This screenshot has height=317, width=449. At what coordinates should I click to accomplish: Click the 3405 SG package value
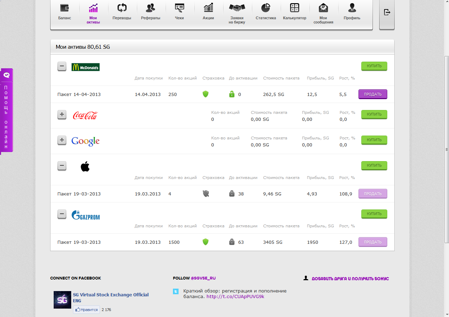pyautogui.click(x=273, y=242)
